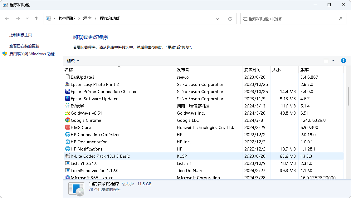The width and height of the screenshot is (351, 198).
Task: Open the 组织 dropdown menu
Action: (x=73, y=61)
